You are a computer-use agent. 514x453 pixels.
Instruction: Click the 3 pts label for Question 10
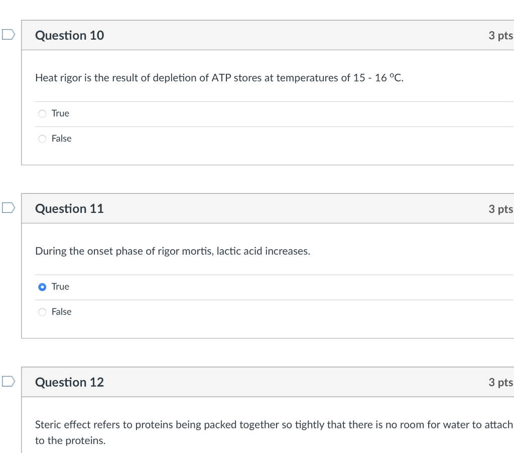pyautogui.click(x=500, y=35)
